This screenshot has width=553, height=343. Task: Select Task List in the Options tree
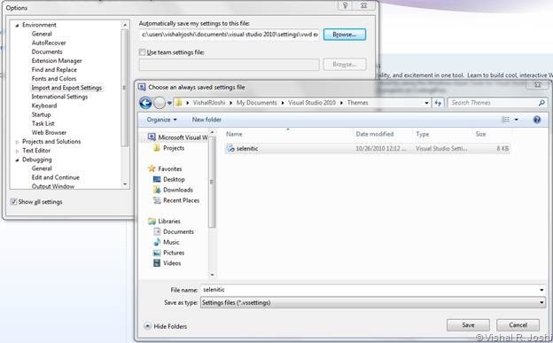click(43, 124)
